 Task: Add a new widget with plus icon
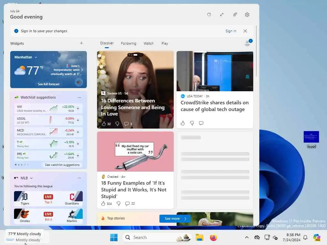pos(81,43)
